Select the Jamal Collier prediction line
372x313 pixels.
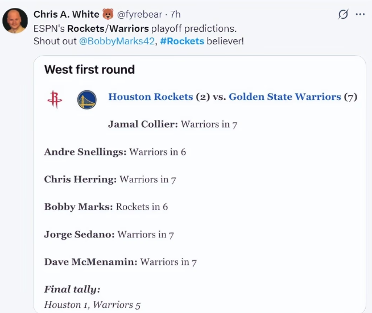pyautogui.click(x=173, y=124)
